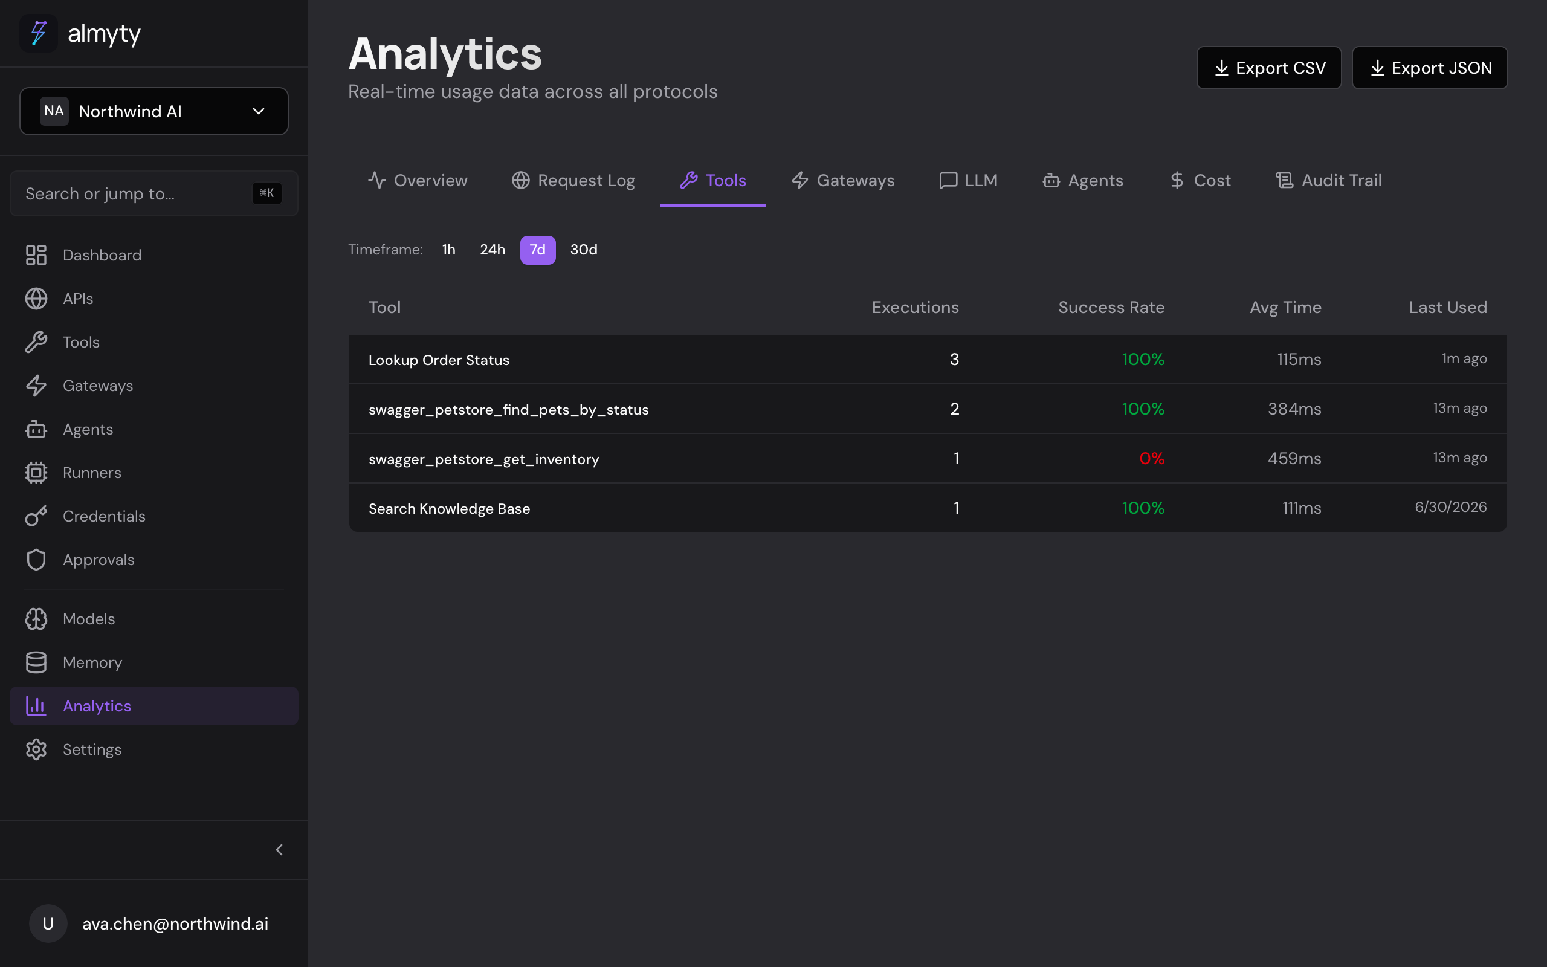Screen dimensions: 1547x967
Task: Sort by the Avg Time column header
Action: [x=1285, y=308]
